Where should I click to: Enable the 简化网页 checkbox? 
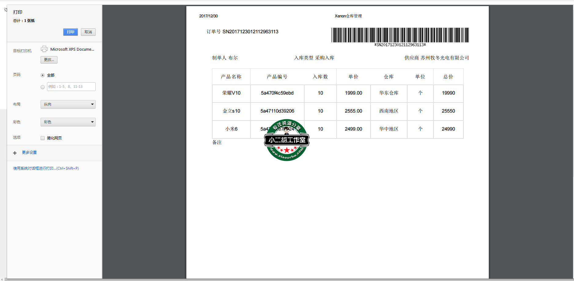(43, 138)
